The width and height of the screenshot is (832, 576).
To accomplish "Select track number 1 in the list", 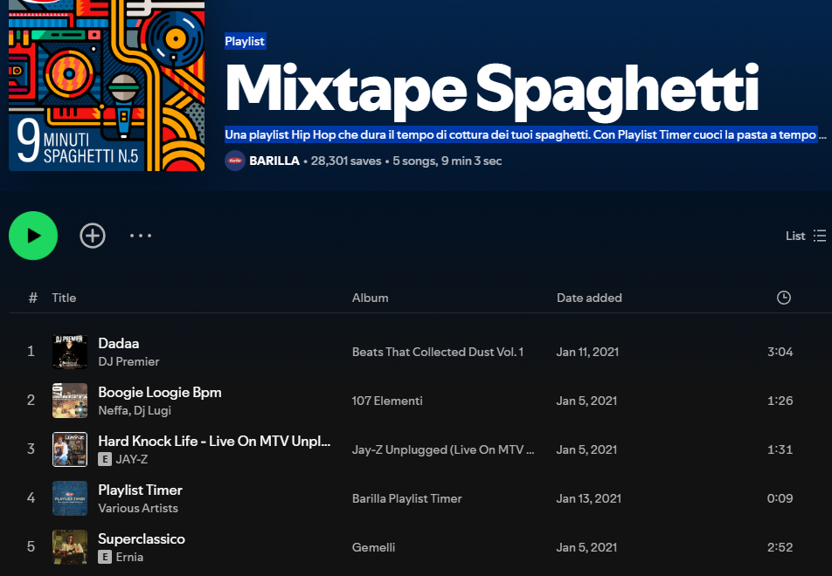I will point(31,352).
